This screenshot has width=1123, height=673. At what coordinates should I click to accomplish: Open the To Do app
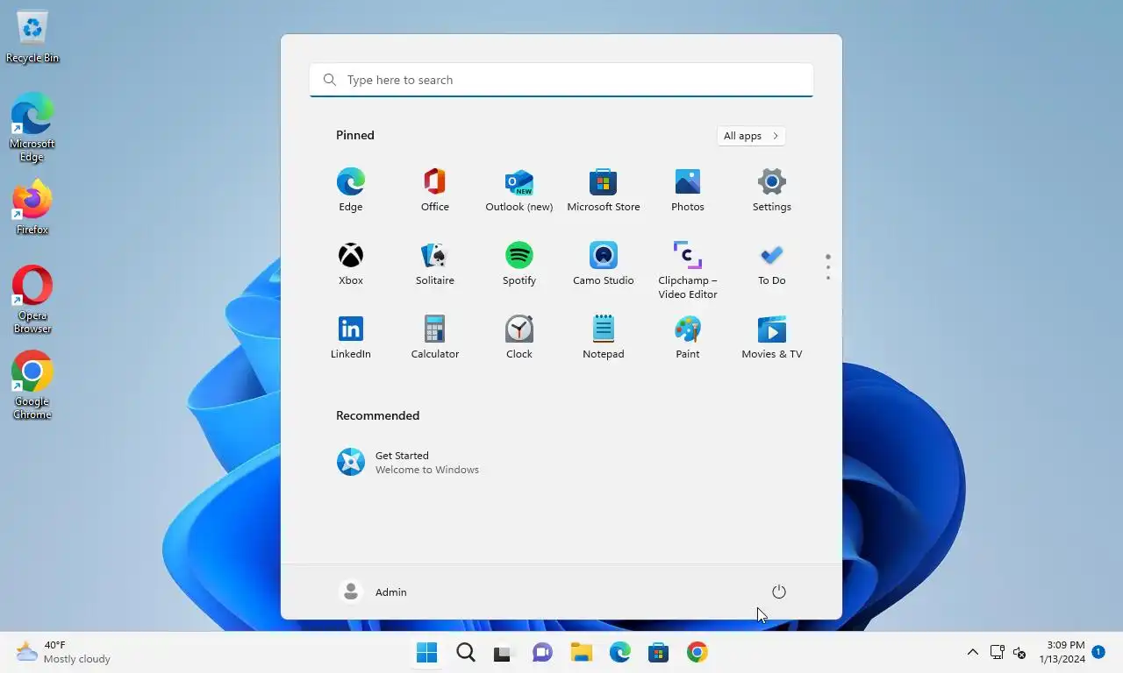tap(772, 264)
